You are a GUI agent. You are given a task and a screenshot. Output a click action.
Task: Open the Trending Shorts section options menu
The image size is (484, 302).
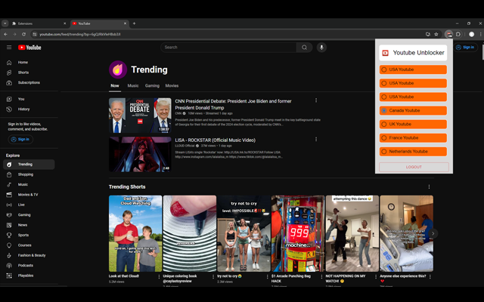[x=429, y=186]
